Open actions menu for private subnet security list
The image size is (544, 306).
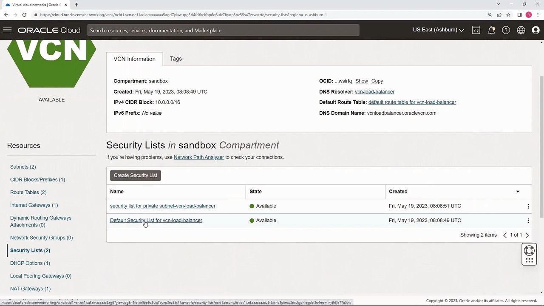(528, 206)
